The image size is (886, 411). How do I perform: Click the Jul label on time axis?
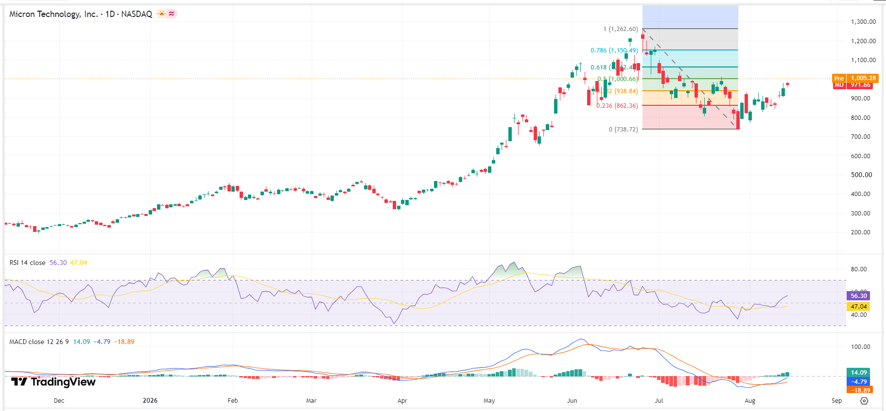coord(659,401)
